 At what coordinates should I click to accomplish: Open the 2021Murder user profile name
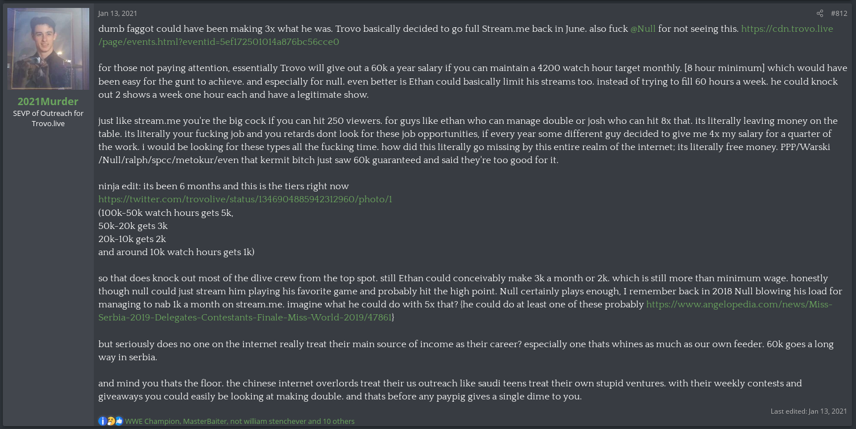[48, 101]
